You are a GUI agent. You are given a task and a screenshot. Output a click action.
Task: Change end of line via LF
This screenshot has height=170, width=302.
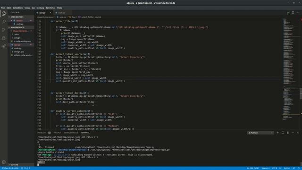(280, 168)
